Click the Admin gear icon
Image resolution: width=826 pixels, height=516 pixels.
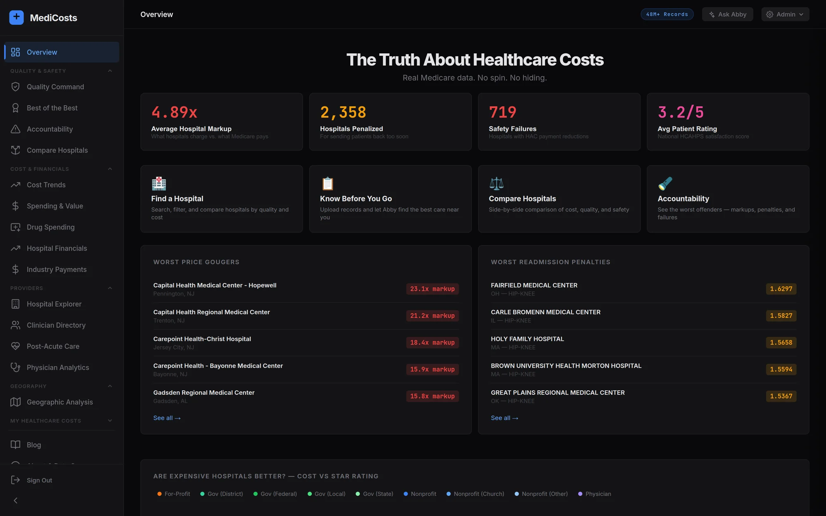pyautogui.click(x=770, y=14)
